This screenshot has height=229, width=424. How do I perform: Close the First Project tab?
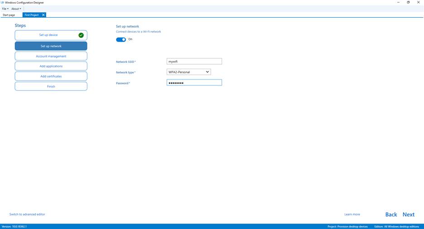pyautogui.click(x=43, y=15)
